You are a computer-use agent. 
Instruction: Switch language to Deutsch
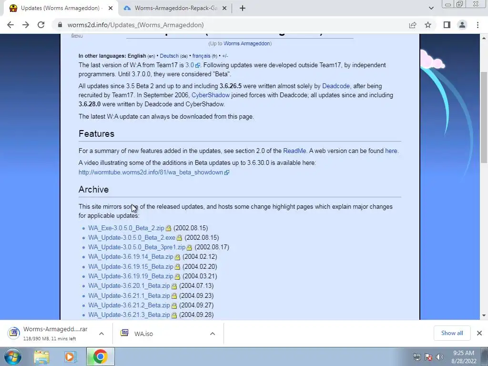(x=169, y=56)
